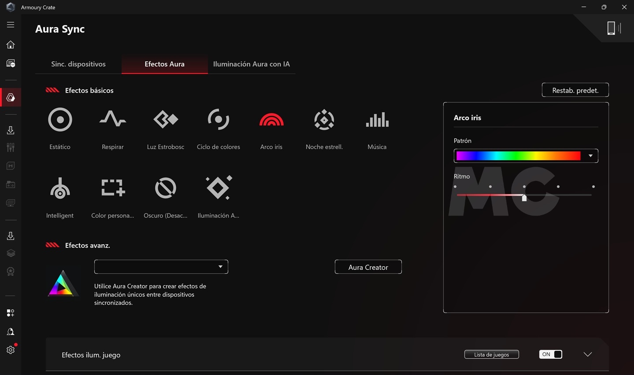Open the Efectos avanz. dropdown list
634x375 pixels.
[161, 267]
